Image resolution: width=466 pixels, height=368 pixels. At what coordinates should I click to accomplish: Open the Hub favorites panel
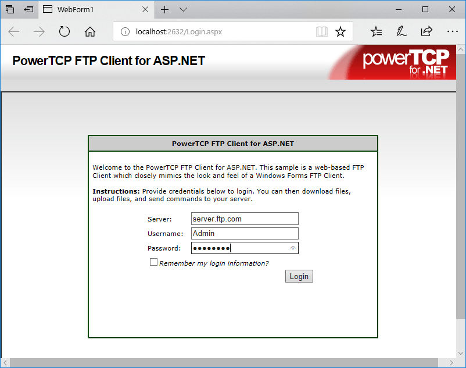point(375,31)
